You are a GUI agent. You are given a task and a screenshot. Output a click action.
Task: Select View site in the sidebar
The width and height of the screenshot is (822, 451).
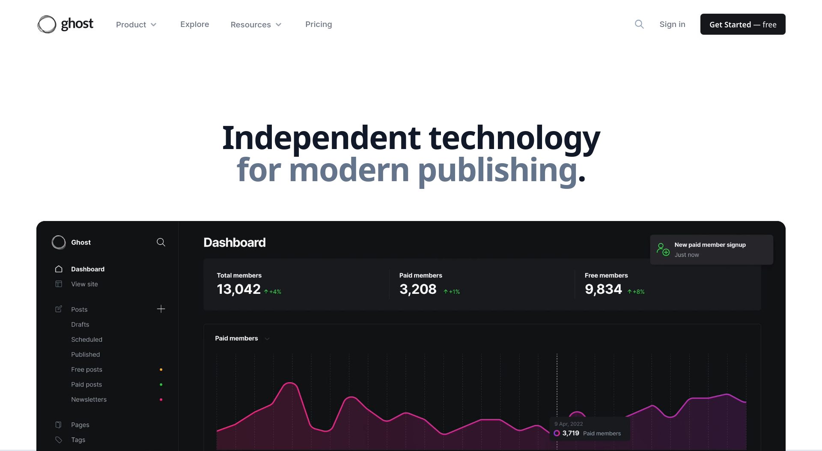[x=84, y=284]
